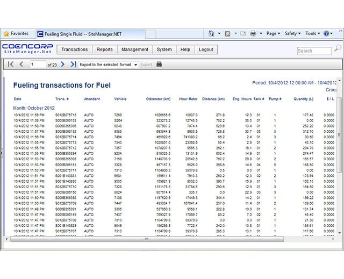The width and height of the screenshot is (344, 279).
Task: Open the Management menu
Action: pyautogui.click(x=135, y=49)
